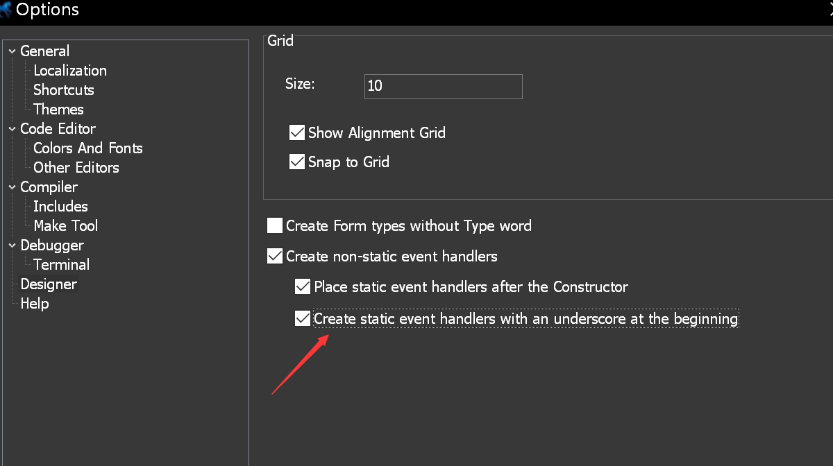Select the Shortcuts settings entry
The image size is (833, 466).
point(63,89)
